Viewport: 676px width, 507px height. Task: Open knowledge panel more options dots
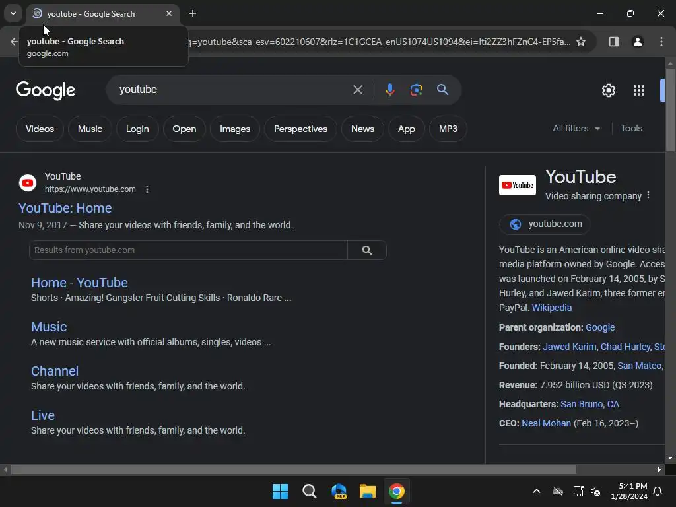pyautogui.click(x=648, y=195)
